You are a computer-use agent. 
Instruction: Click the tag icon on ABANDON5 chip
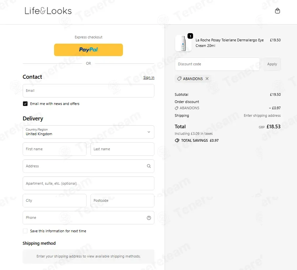pos(179,78)
